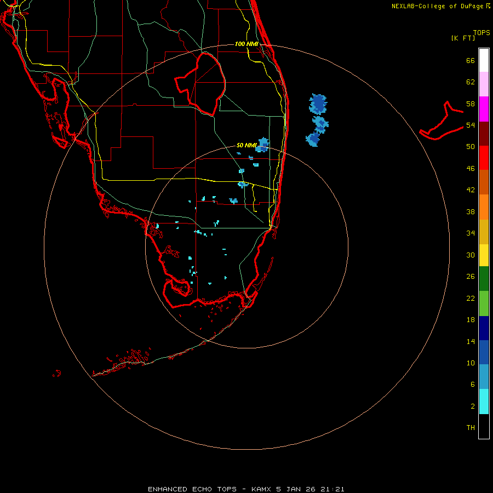Click legend value 14
The image size is (493, 493).
pyautogui.click(x=471, y=341)
